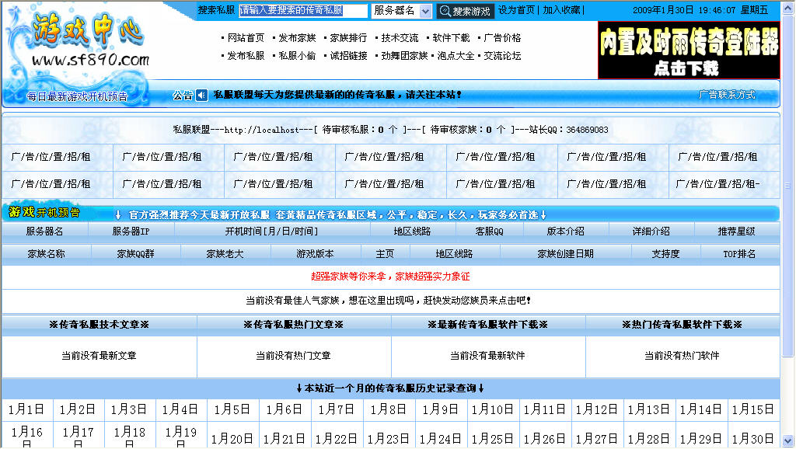This screenshot has height=449, width=796.
Task: Select the 软件下载 menu item
Action: (x=452, y=37)
